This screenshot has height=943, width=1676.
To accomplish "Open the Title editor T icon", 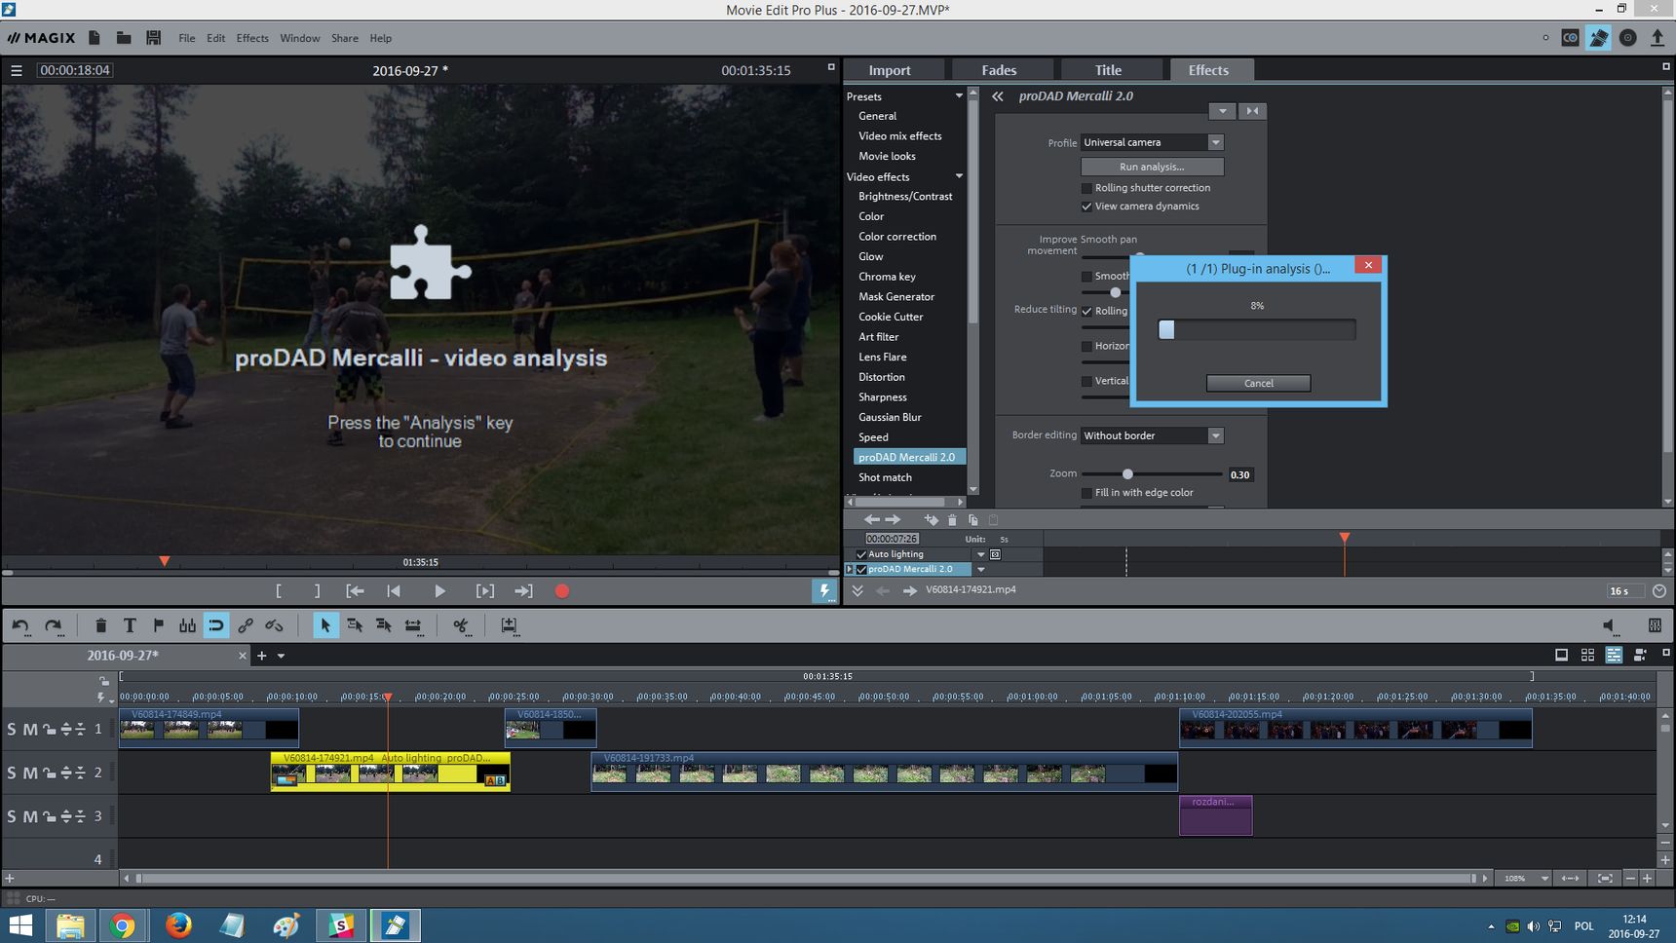I will [x=130, y=625].
